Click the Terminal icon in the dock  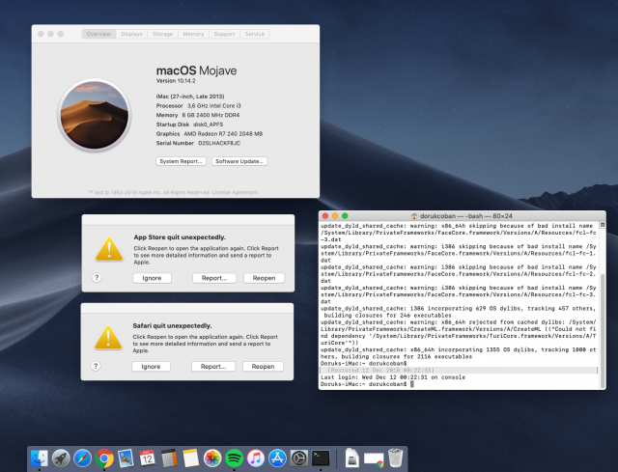click(x=321, y=458)
